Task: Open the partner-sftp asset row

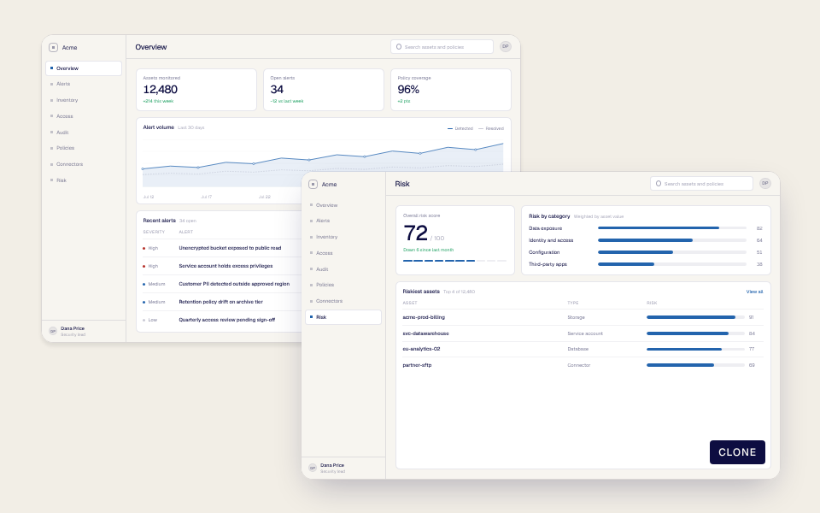Action: 583,365
